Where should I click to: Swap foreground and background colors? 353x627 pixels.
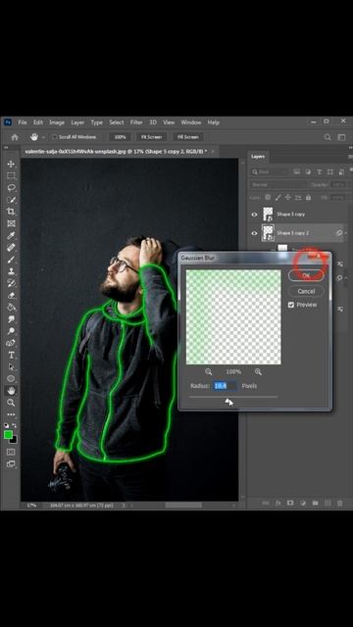[15, 425]
